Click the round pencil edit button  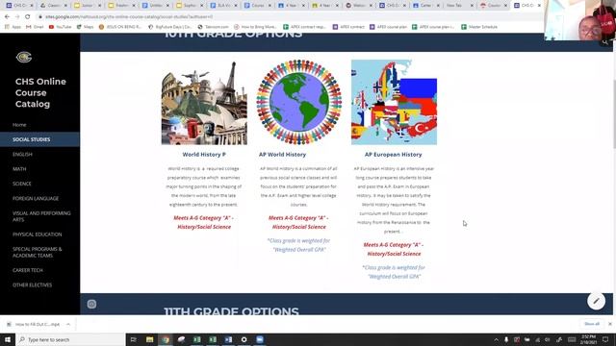[x=596, y=301]
